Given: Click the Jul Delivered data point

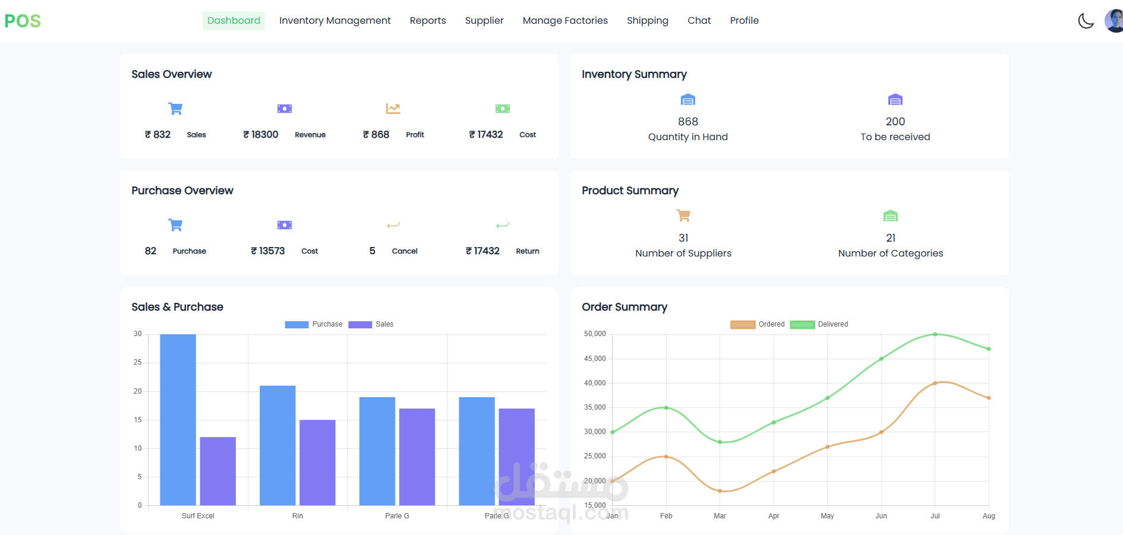Looking at the screenshot, I should click(x=935, y=334).
